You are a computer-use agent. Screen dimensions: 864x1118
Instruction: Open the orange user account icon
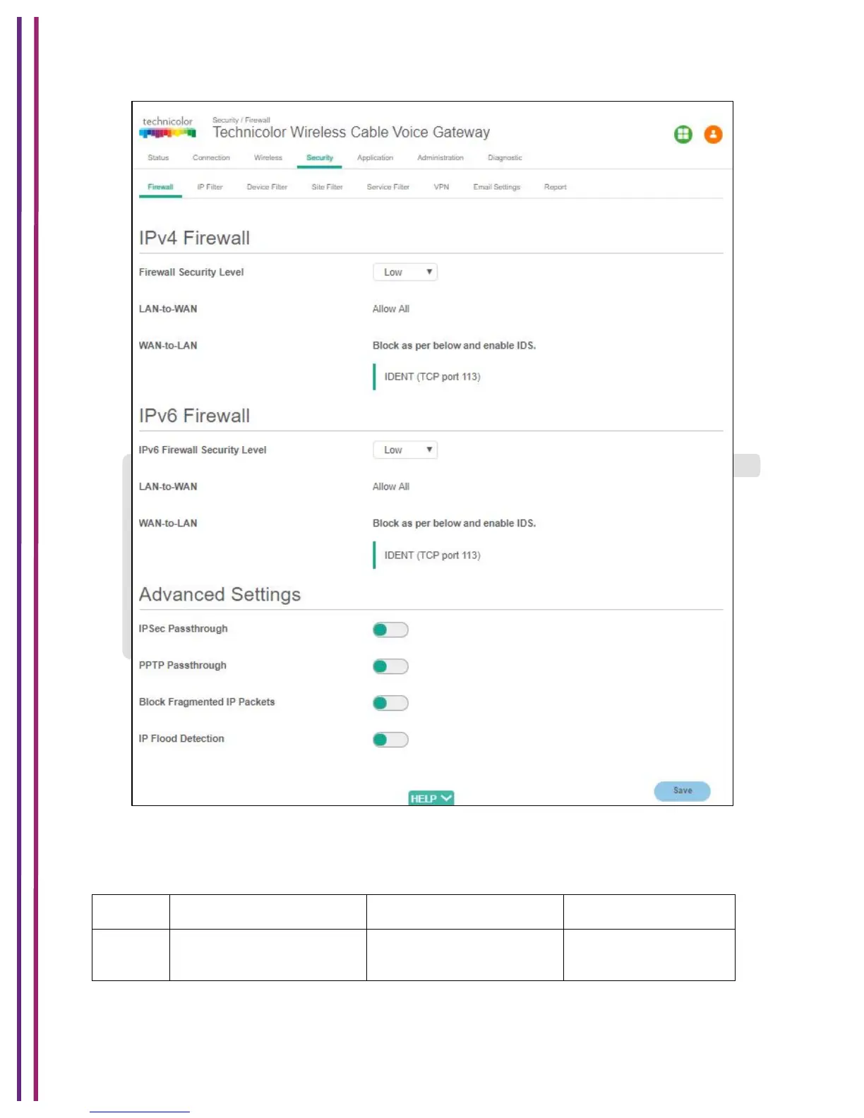tap(714, 134)
